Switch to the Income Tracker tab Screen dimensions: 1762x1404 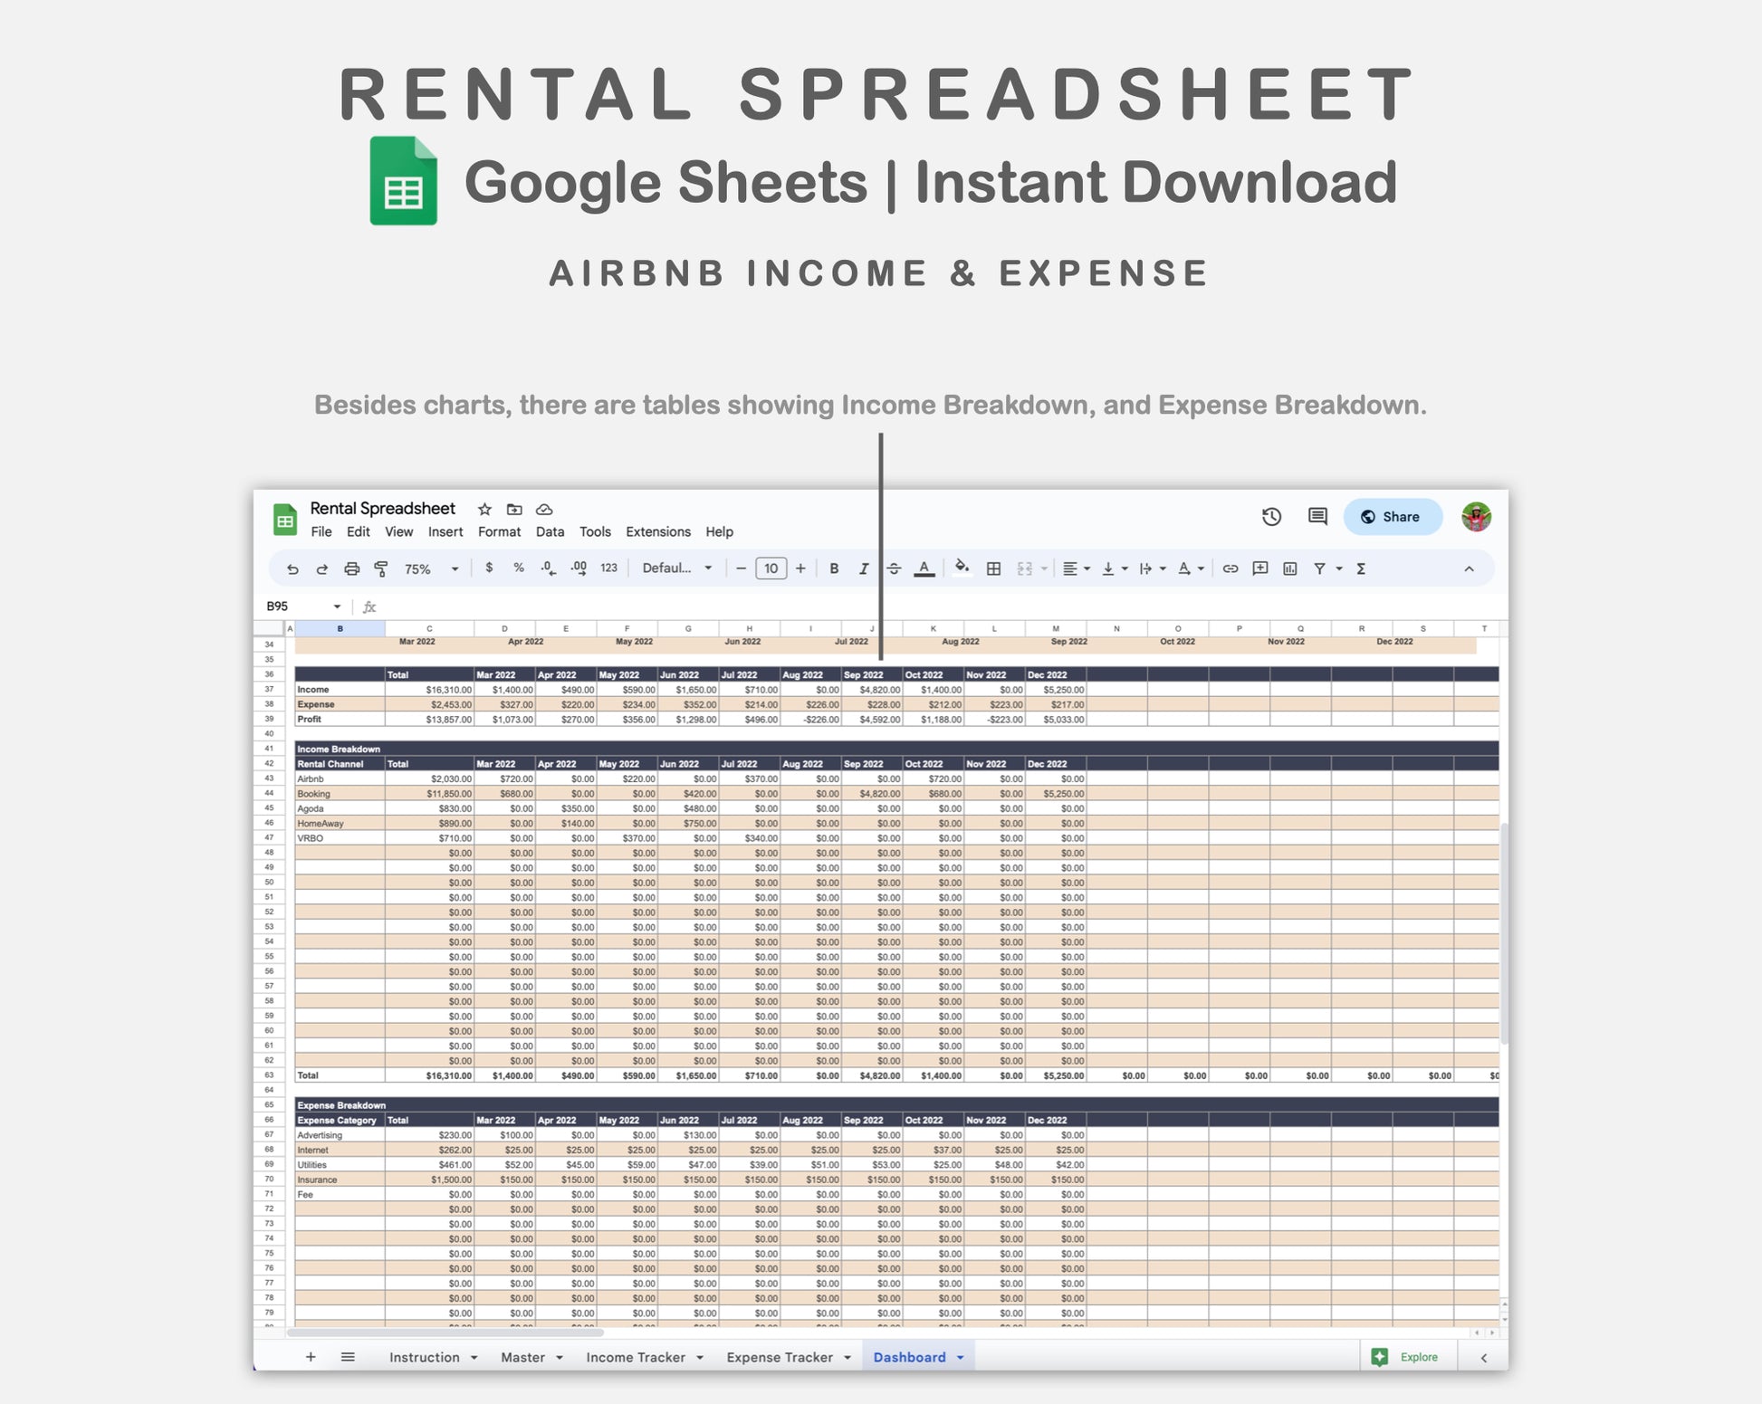(635, 1358)
